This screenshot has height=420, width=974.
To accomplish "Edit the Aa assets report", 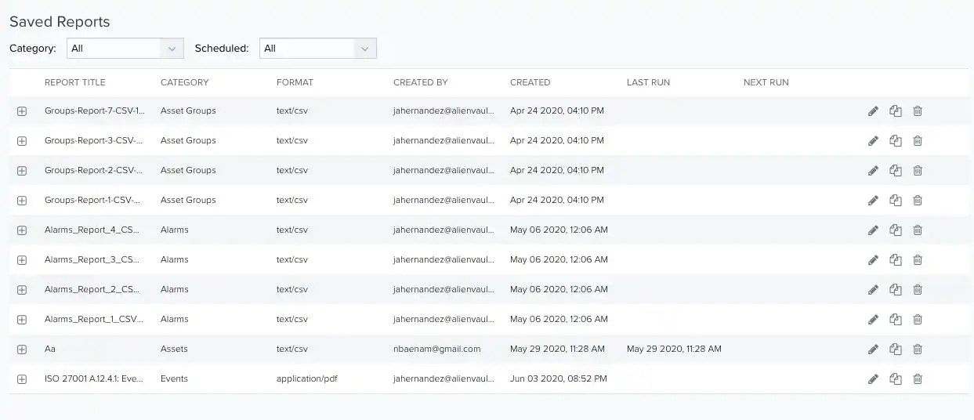I will point(873,349).
